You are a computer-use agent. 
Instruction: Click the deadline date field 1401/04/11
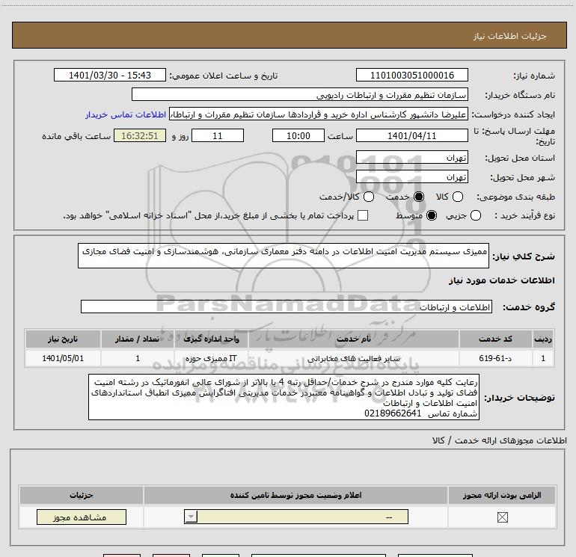pyautogui.click(x=411, y=135)
